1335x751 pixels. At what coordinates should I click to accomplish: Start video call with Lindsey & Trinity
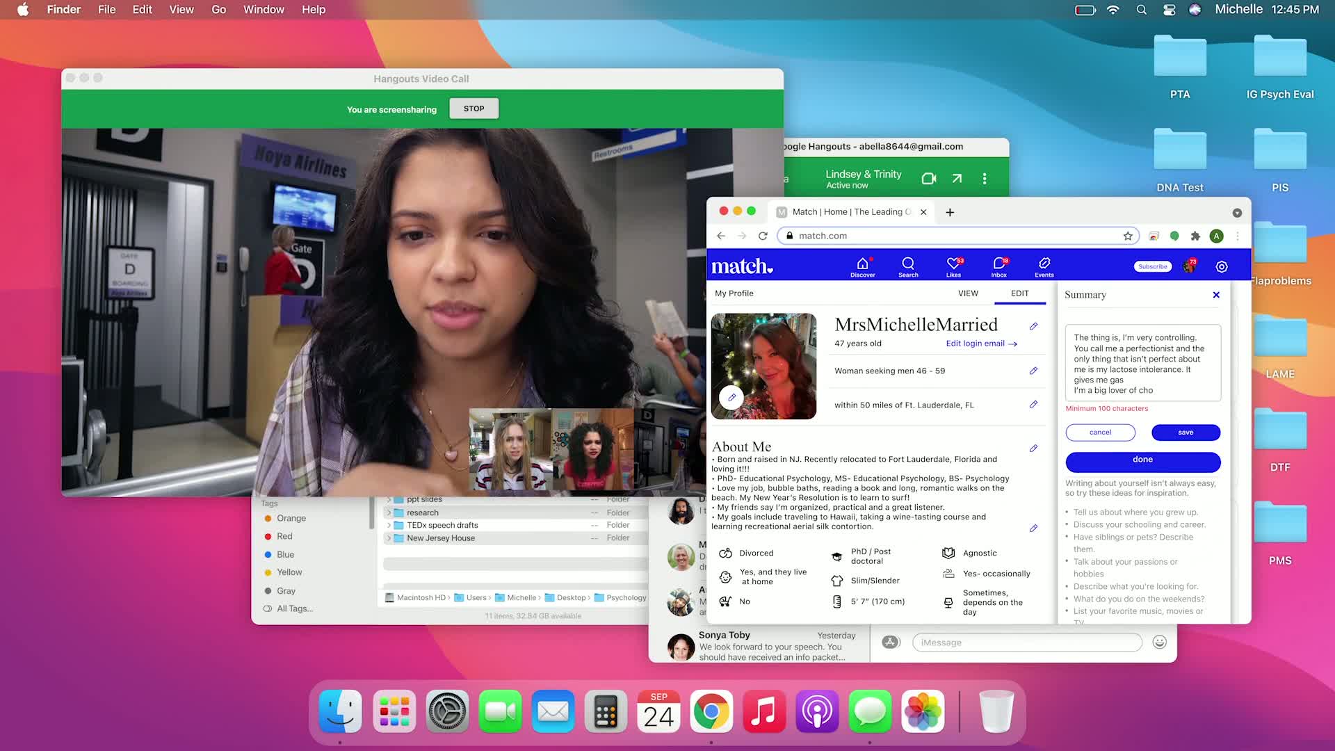coord(928,179)
